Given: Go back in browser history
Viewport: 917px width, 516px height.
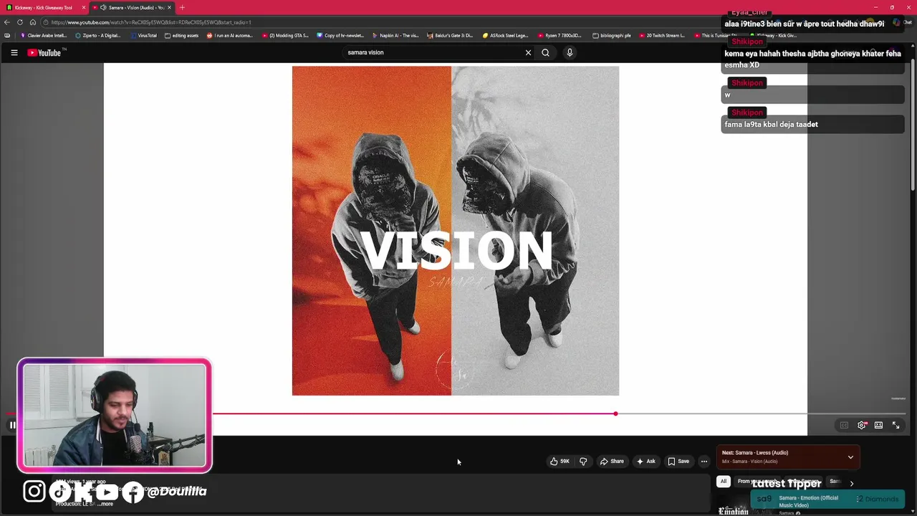Looking at the screenshot, I should point(7,22).
